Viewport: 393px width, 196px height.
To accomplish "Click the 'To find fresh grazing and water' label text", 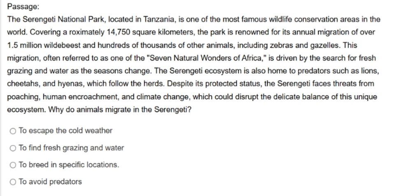I will [71, 148].
